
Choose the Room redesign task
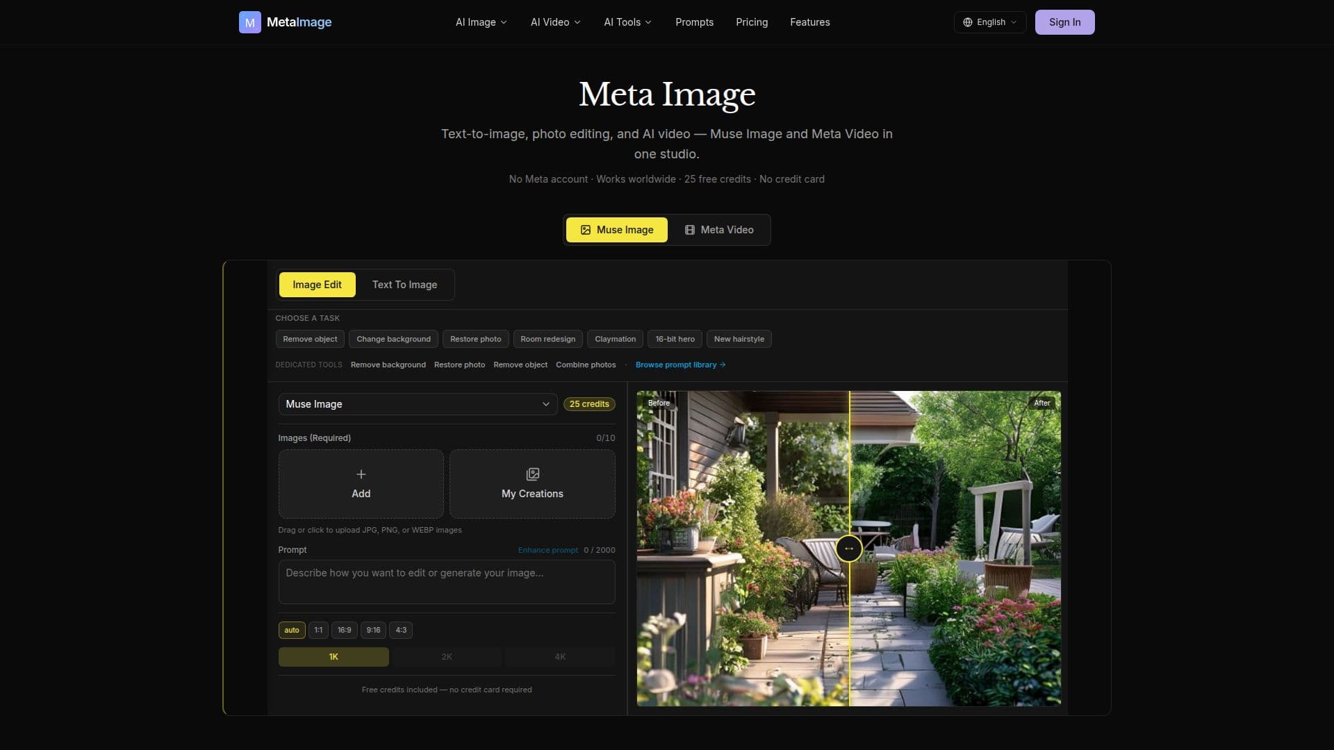548,339
